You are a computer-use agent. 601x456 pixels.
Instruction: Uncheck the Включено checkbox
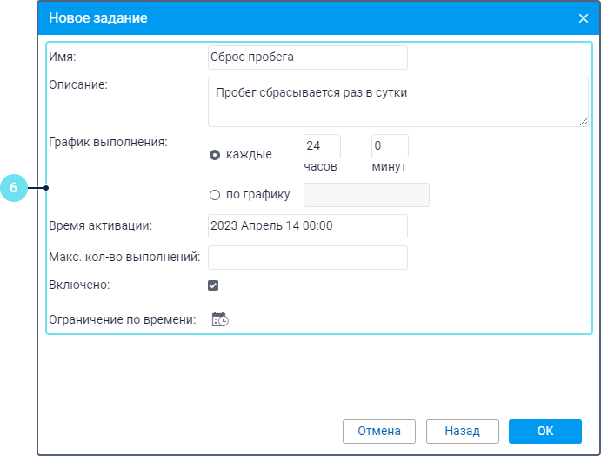pos(213,285)
